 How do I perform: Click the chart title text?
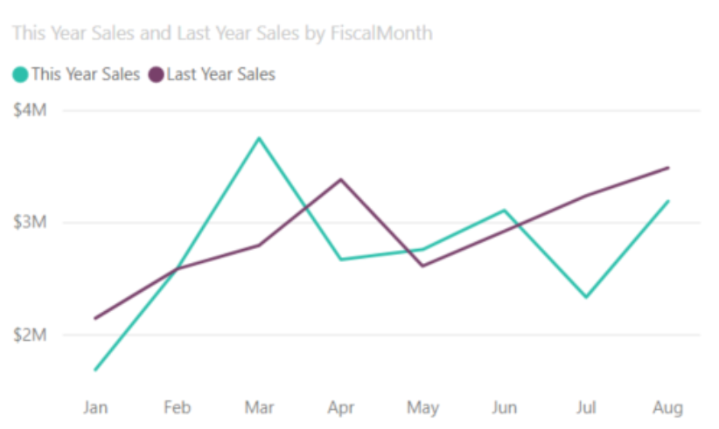[221, 33]
